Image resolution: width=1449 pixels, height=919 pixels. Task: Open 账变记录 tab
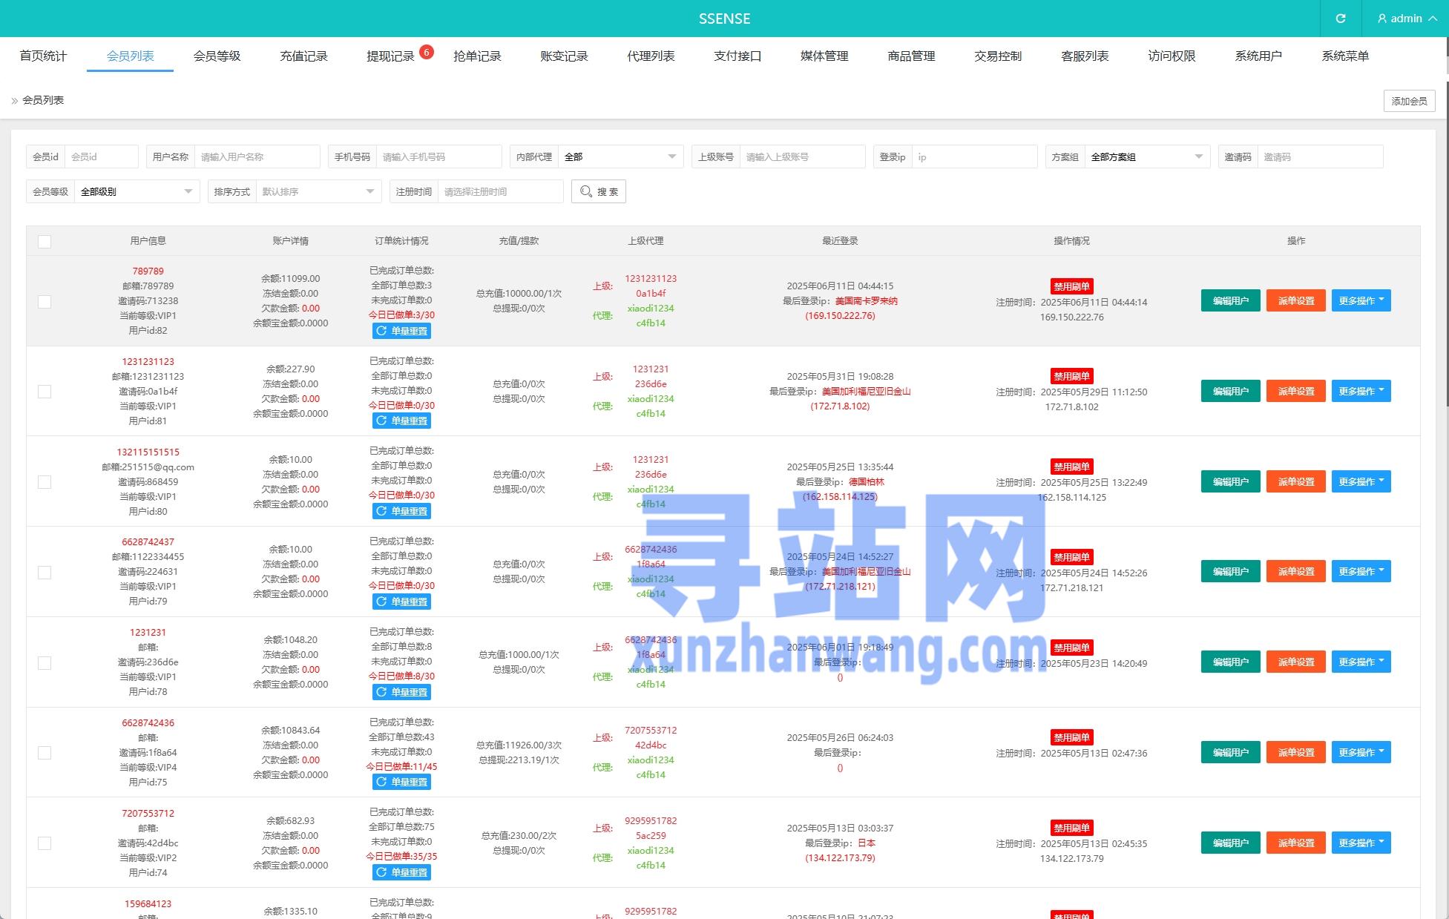point(564,56)
